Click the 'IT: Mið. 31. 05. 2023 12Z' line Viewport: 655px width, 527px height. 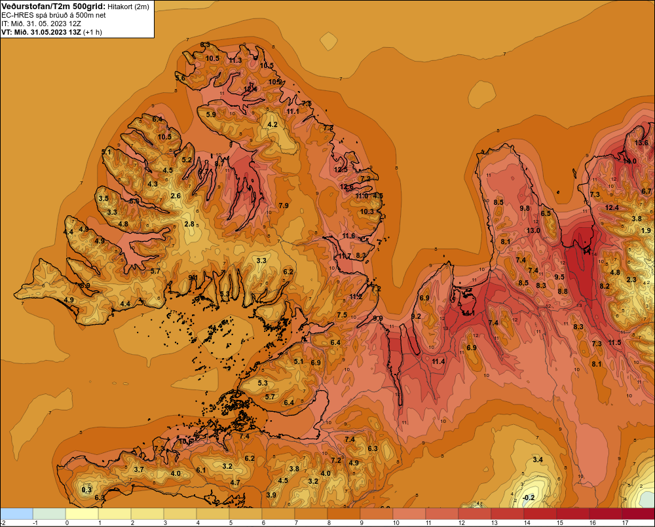click(41, 24)
